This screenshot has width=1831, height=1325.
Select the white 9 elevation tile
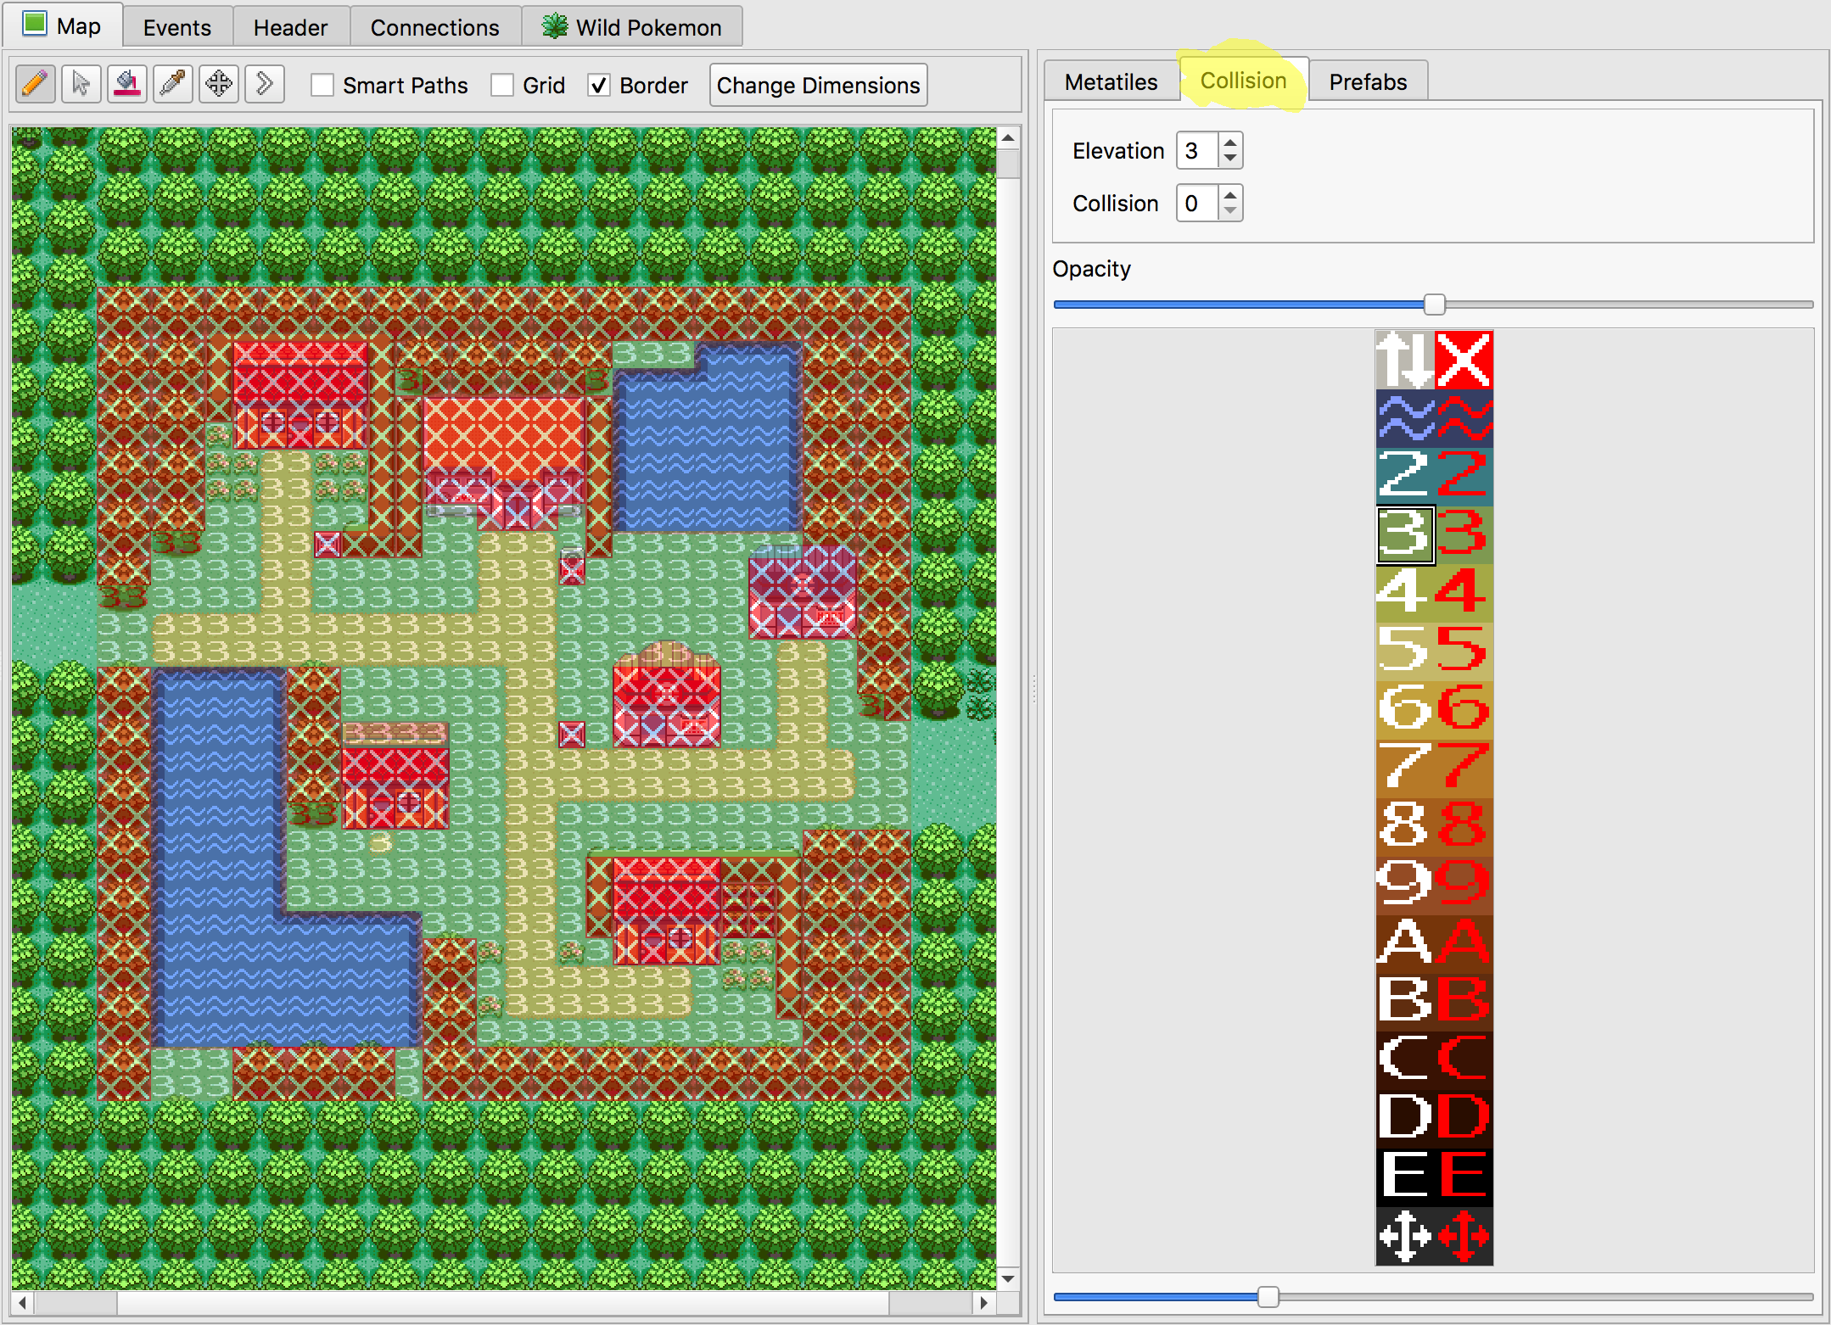click(x=1405, y=886)
